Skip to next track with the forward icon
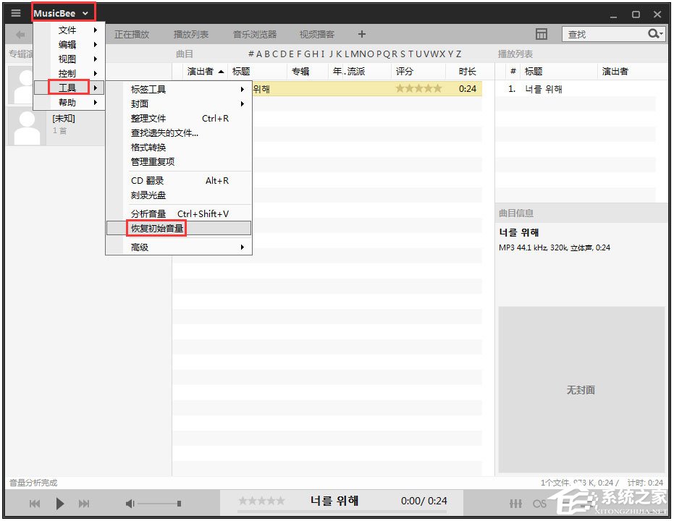The height and width of the screenshot is (521, 674). 84,504
